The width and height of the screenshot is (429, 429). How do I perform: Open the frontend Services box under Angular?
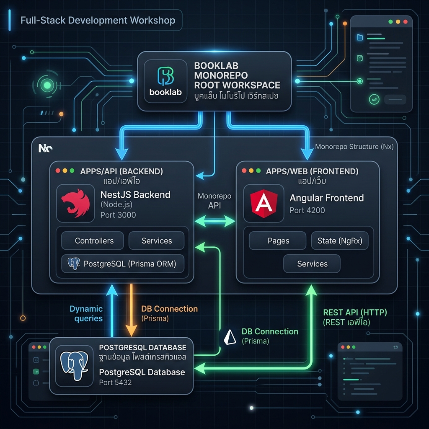click(x=312, y=264)
